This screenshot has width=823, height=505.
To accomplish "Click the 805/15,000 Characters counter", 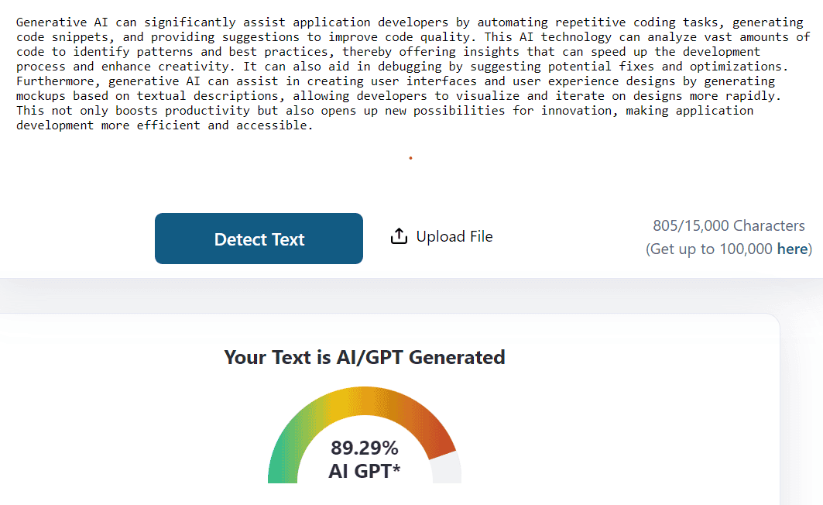I will [x=729, y=225].
